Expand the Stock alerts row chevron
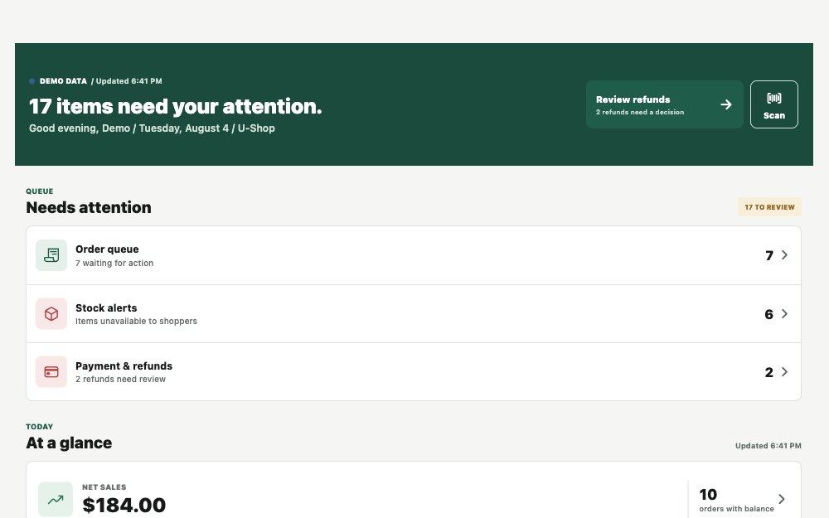 coord(784,313)
